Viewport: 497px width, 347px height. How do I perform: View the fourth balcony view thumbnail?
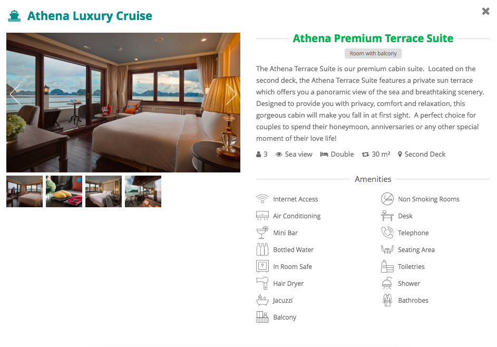[143, 191]
